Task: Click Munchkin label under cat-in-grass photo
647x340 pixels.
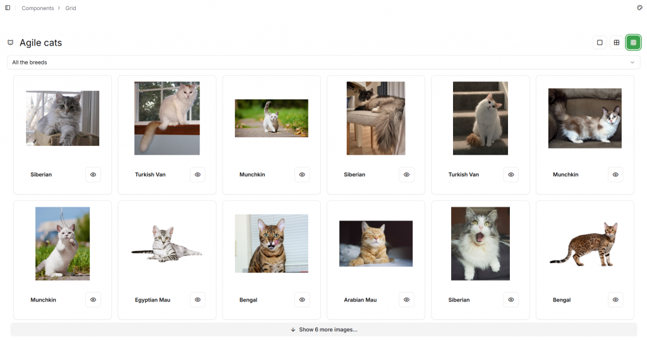Action: click(x=44, y=300)
